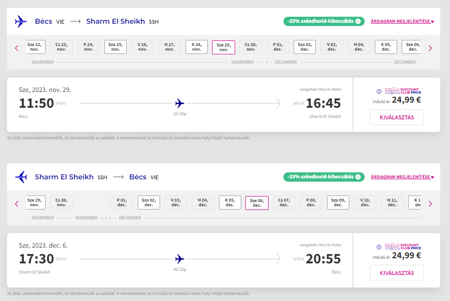The width and height of the screenshot is (450, 301).
Task: Expand return 'Árdiagram megjelenítése' price chart
Action: [x=402, y=177]
